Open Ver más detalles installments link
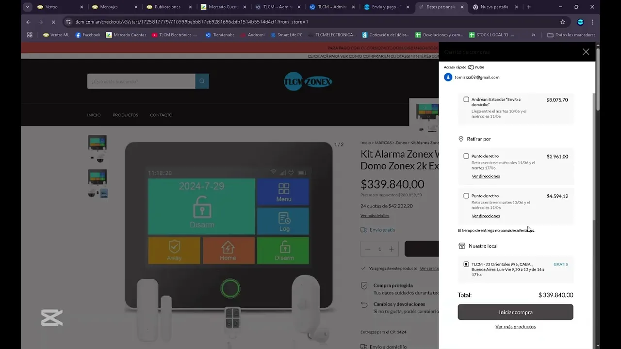621x349 pixels. click(375, 216)
